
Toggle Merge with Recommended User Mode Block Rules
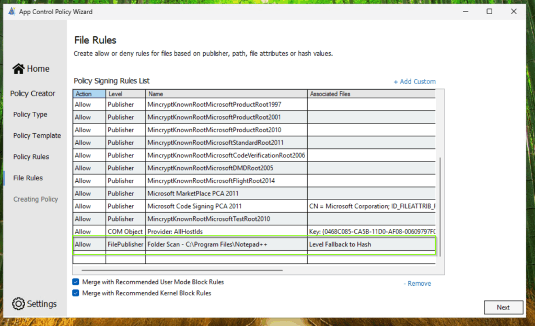(x=76, y=282)
